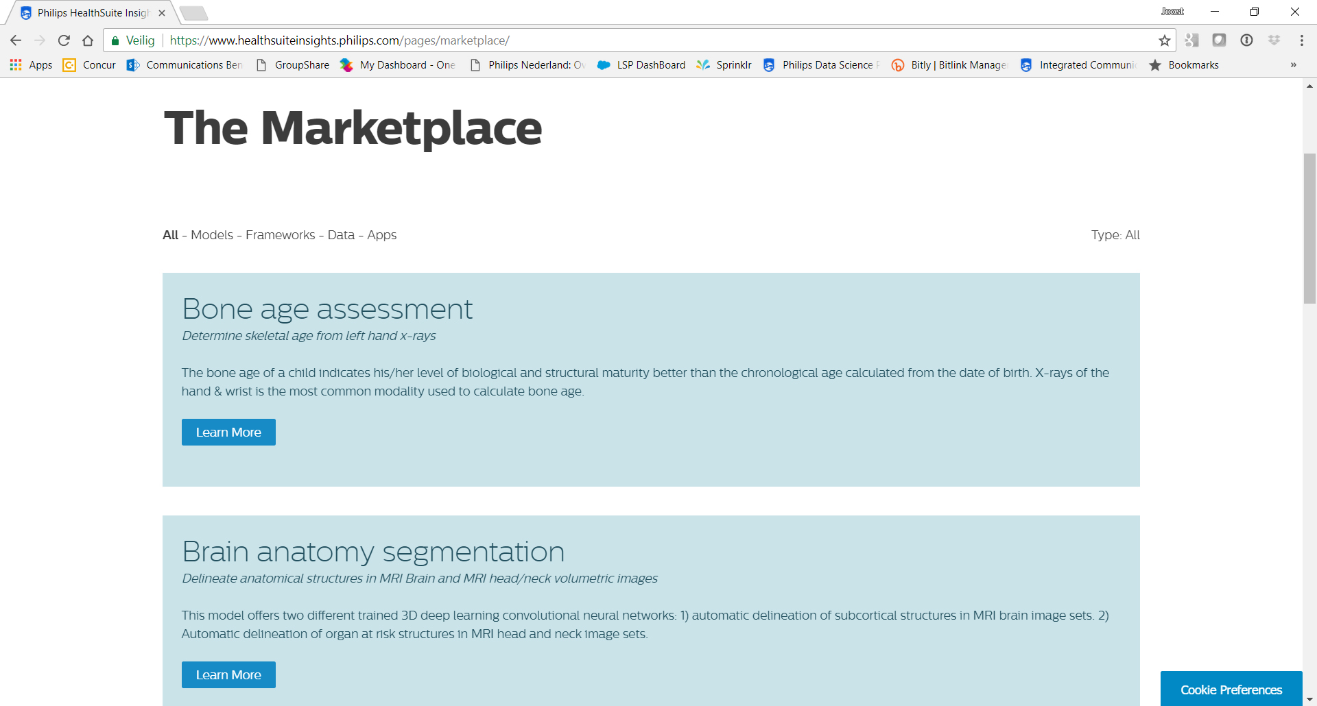
Task: Click Learn More for Brain anatomy segmentation
Action: pos(228,675)
